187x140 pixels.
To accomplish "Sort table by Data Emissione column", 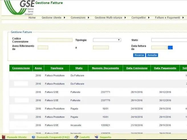I will (x=137, y=68).
